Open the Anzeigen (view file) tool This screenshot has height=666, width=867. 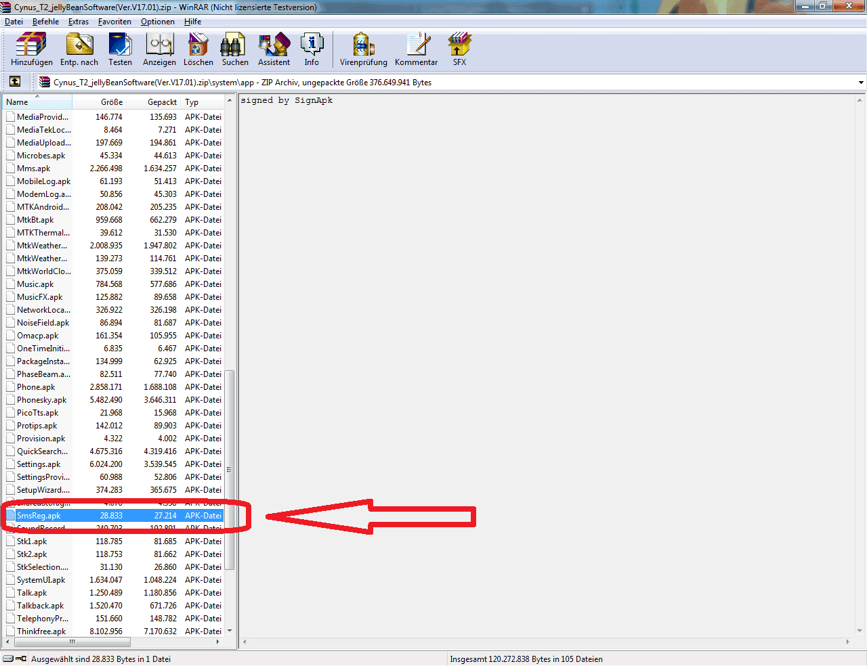click(x=159, y=49)
